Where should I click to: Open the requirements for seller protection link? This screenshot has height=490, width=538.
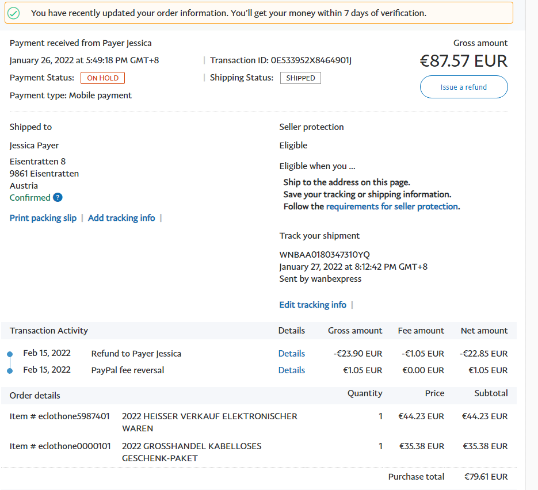pos(392,206)
